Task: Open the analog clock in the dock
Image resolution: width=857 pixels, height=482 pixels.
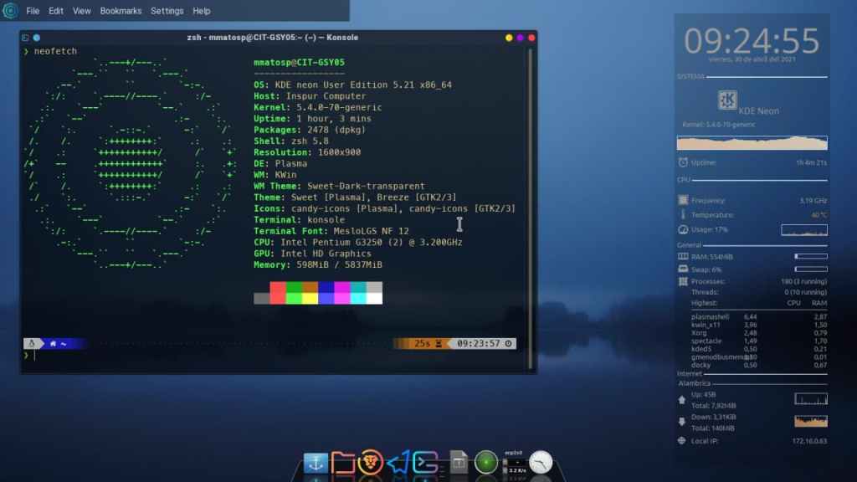Action: [541, 462]
